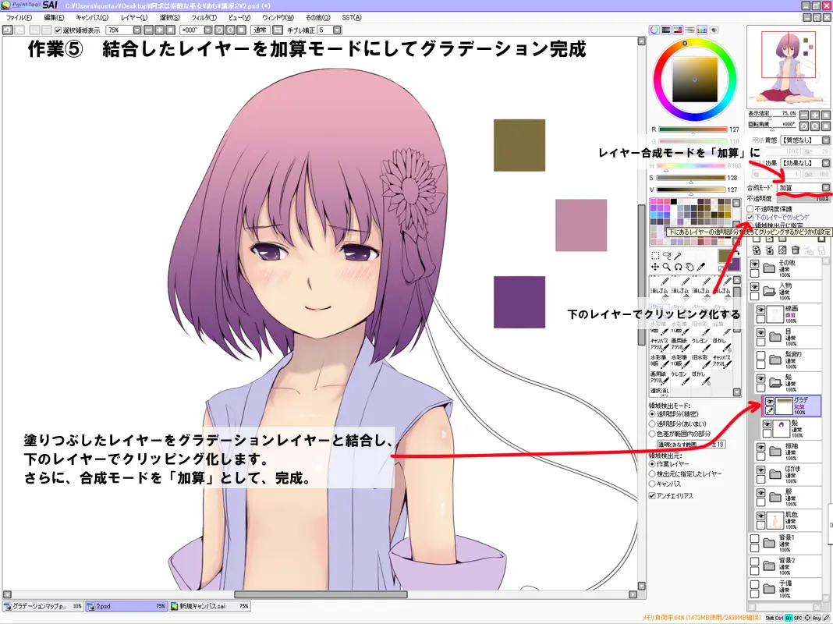
Task: Expand the 振袖 layer folder
Action: click(775, 452)
